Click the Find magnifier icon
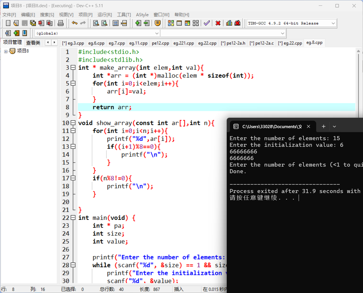This screenshot has width=363, height=293. click(96, 23)
